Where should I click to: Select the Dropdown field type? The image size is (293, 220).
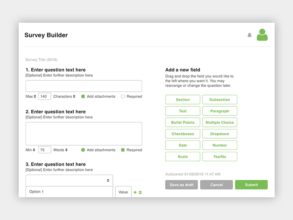pos(220,134)
